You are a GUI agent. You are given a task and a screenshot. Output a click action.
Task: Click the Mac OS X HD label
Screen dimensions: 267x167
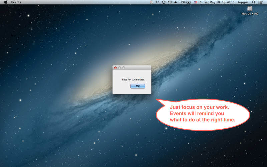pos(250,14)
